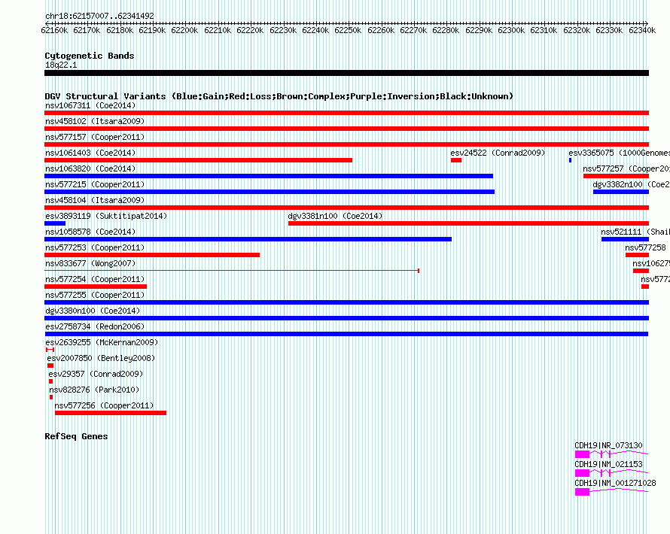Click the red loss bar under nsv577253
670x534 pixels.
pos(152,255)
